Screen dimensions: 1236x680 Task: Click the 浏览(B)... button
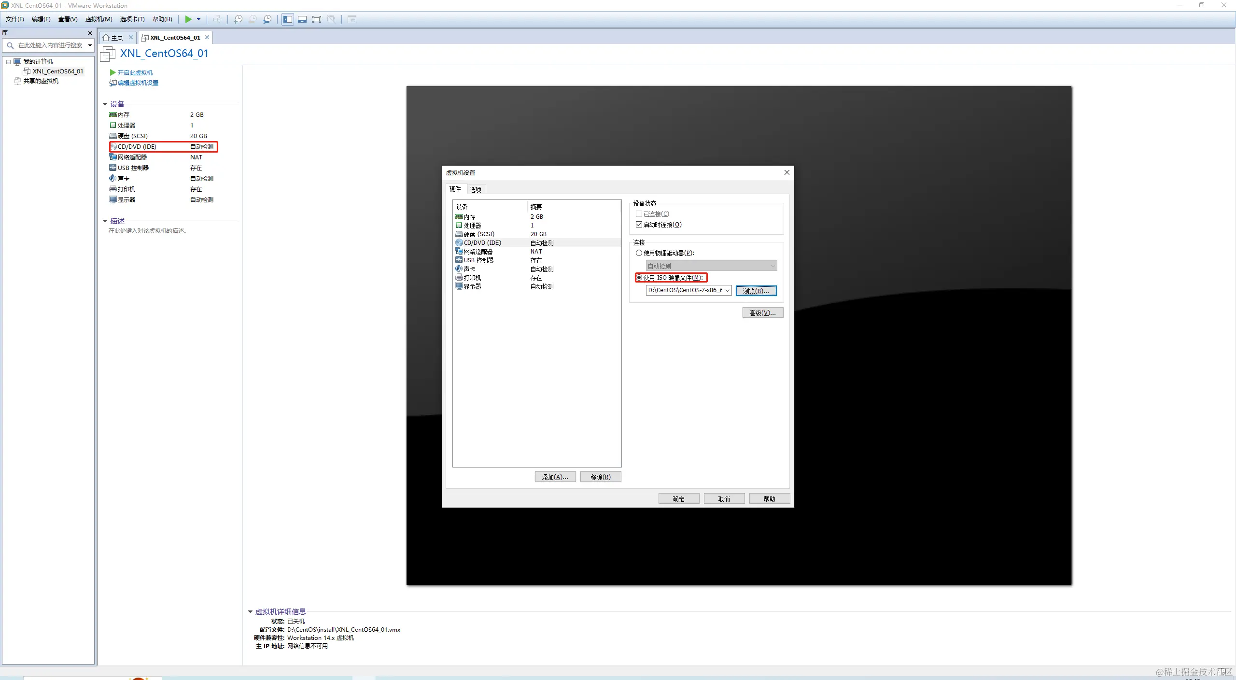click(x=756, y=291)
